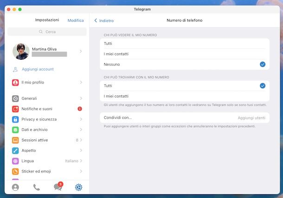The height and width of the screenshot is (198, 283).
Task: Click the Cerca search field
Action: coord(47,31)
